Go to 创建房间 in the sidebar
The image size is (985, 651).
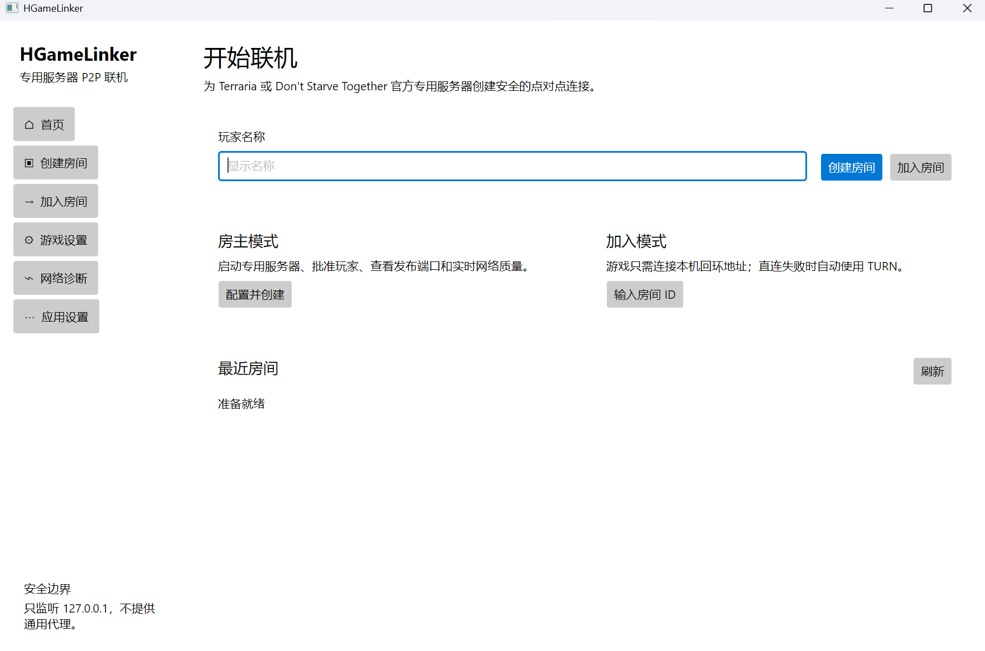click(56, 163)
